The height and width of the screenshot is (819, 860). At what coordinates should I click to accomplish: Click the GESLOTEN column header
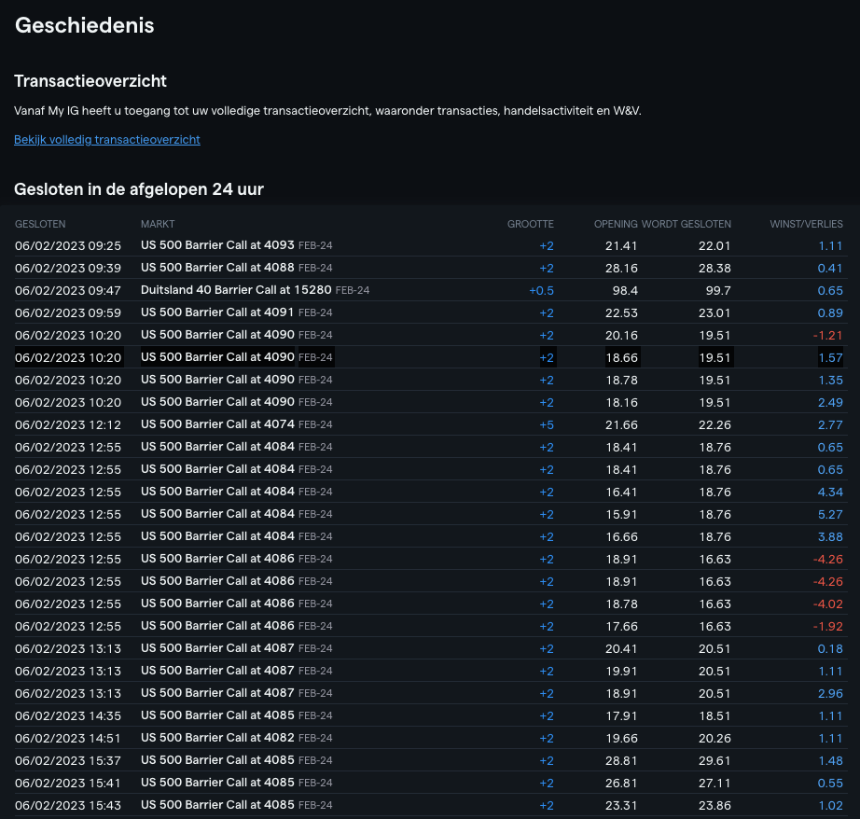(x=40, y=224)
